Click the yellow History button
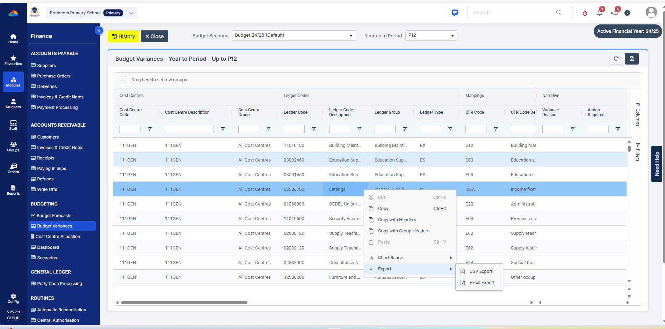Viewport: 665px width, 329px height. click(x=123, y=36)
